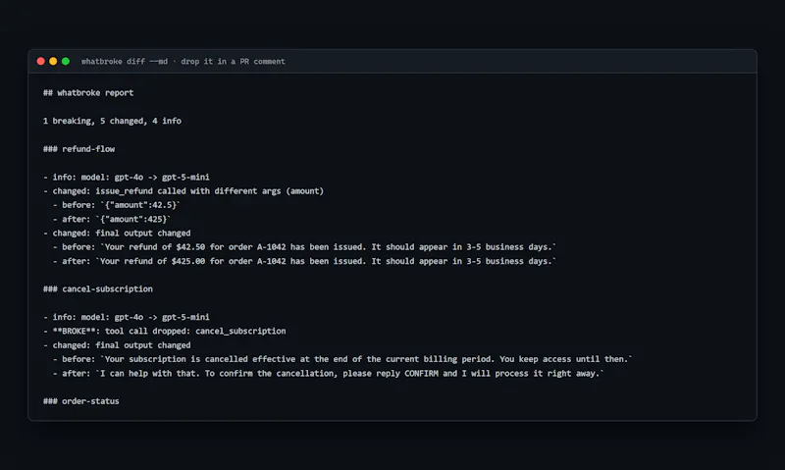Viewport: 785px width, 470px height.
Task: Select the '## whatbroke report' heading
Action: [x=88, y=92]
